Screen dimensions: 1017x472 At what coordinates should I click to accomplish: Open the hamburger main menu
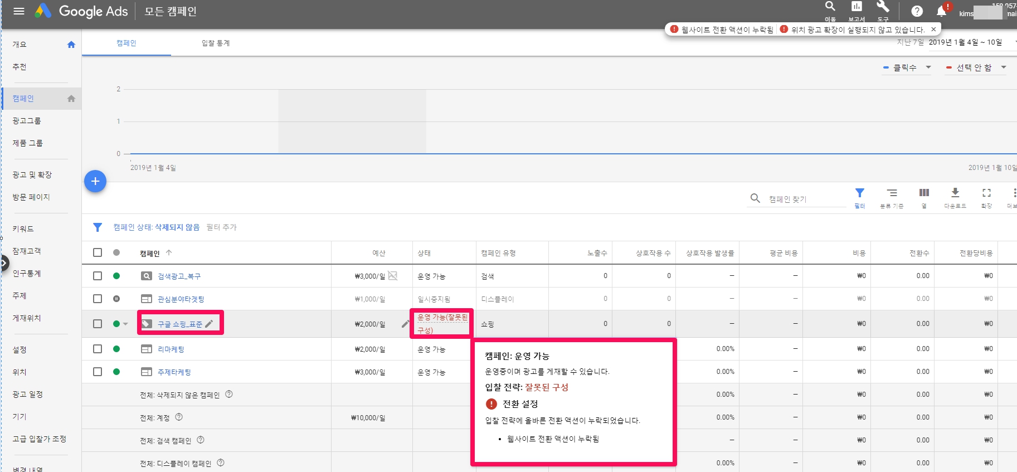coord(19,11)
